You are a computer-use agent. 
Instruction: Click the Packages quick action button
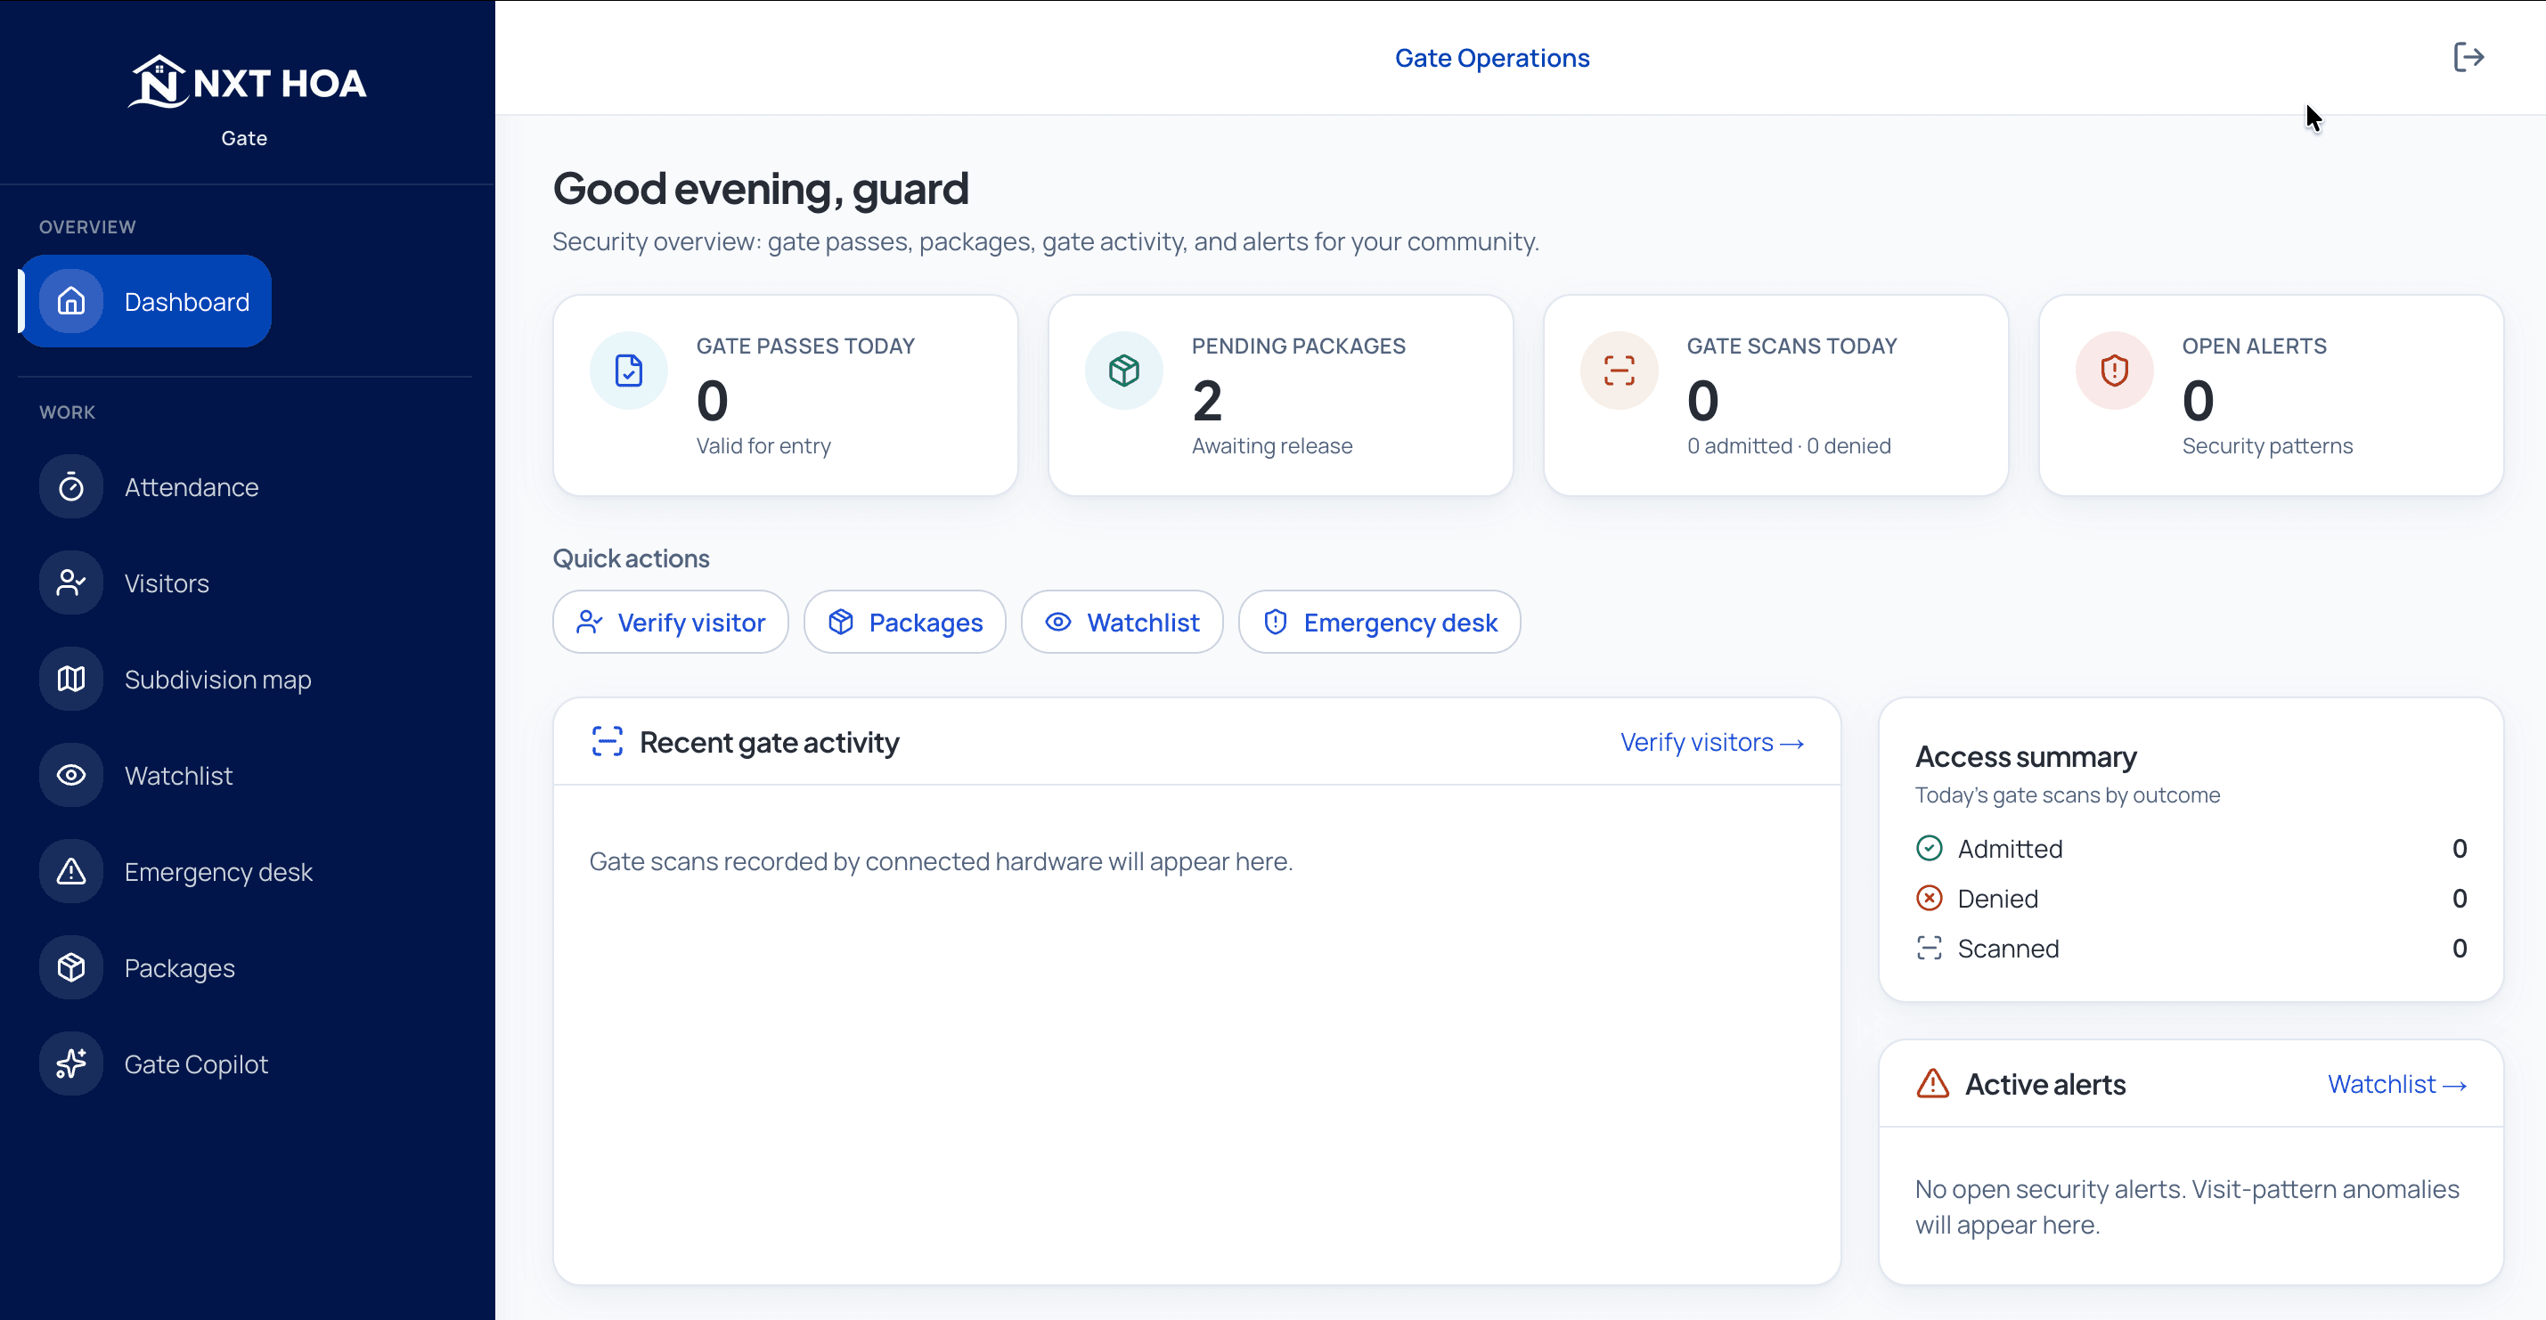(x=904, y=623)
